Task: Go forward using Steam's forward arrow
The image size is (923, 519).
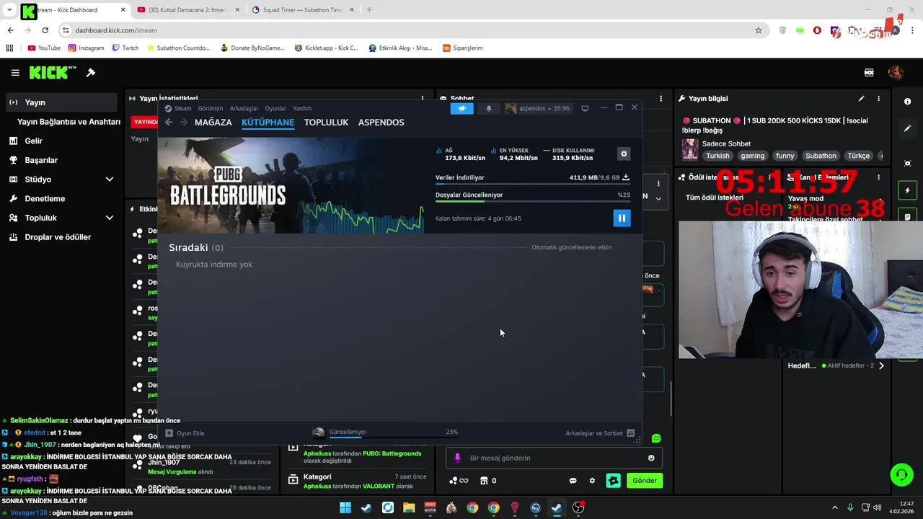Action: click(x=184, y=122)
